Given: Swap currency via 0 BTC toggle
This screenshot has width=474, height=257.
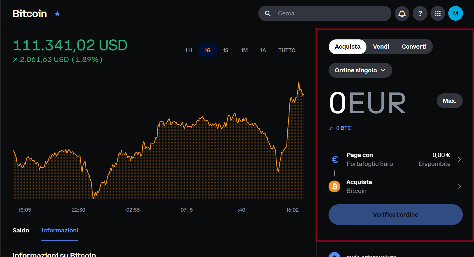Looking at the screenshot, I should [340, 128].
